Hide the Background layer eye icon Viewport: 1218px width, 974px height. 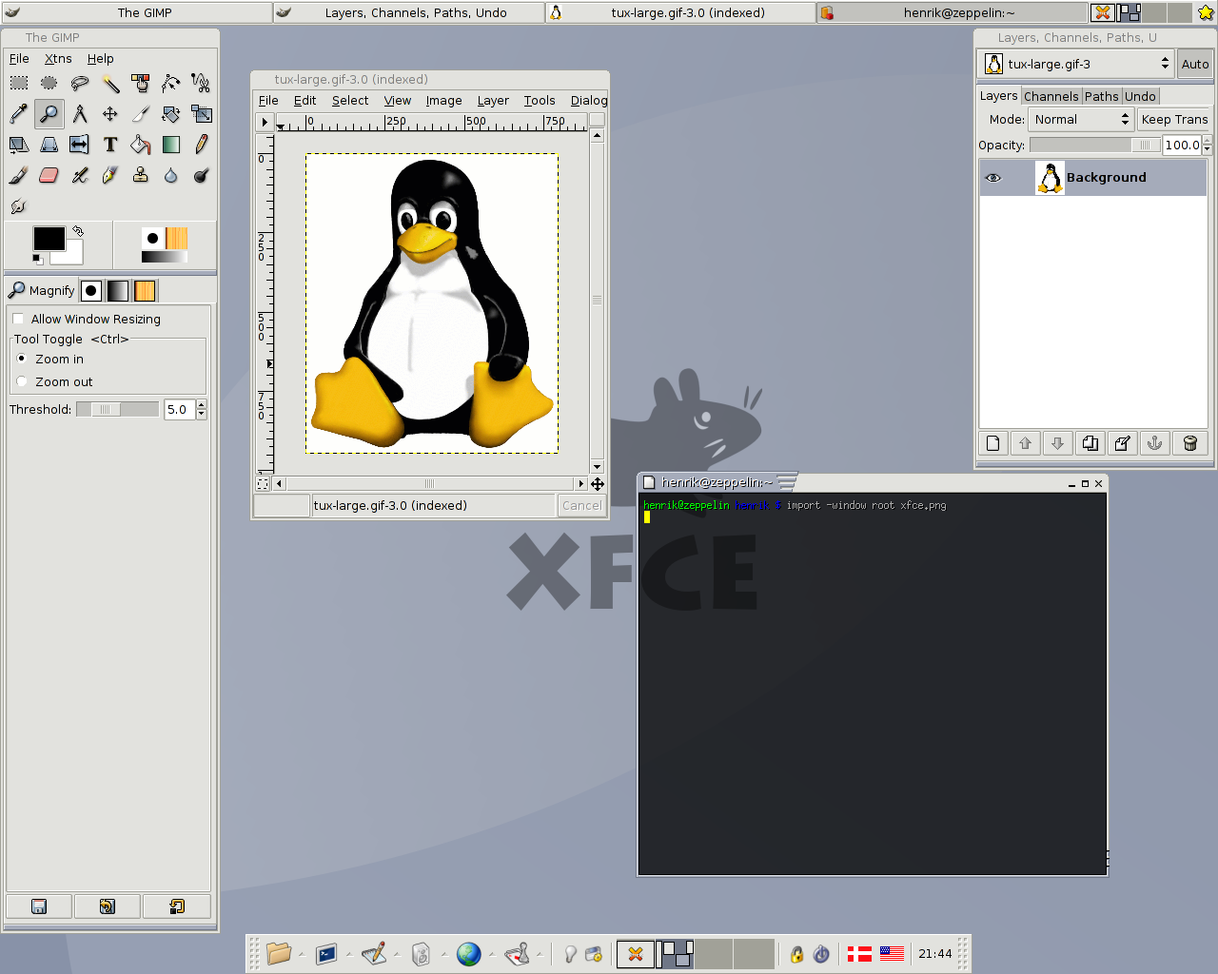993,178
